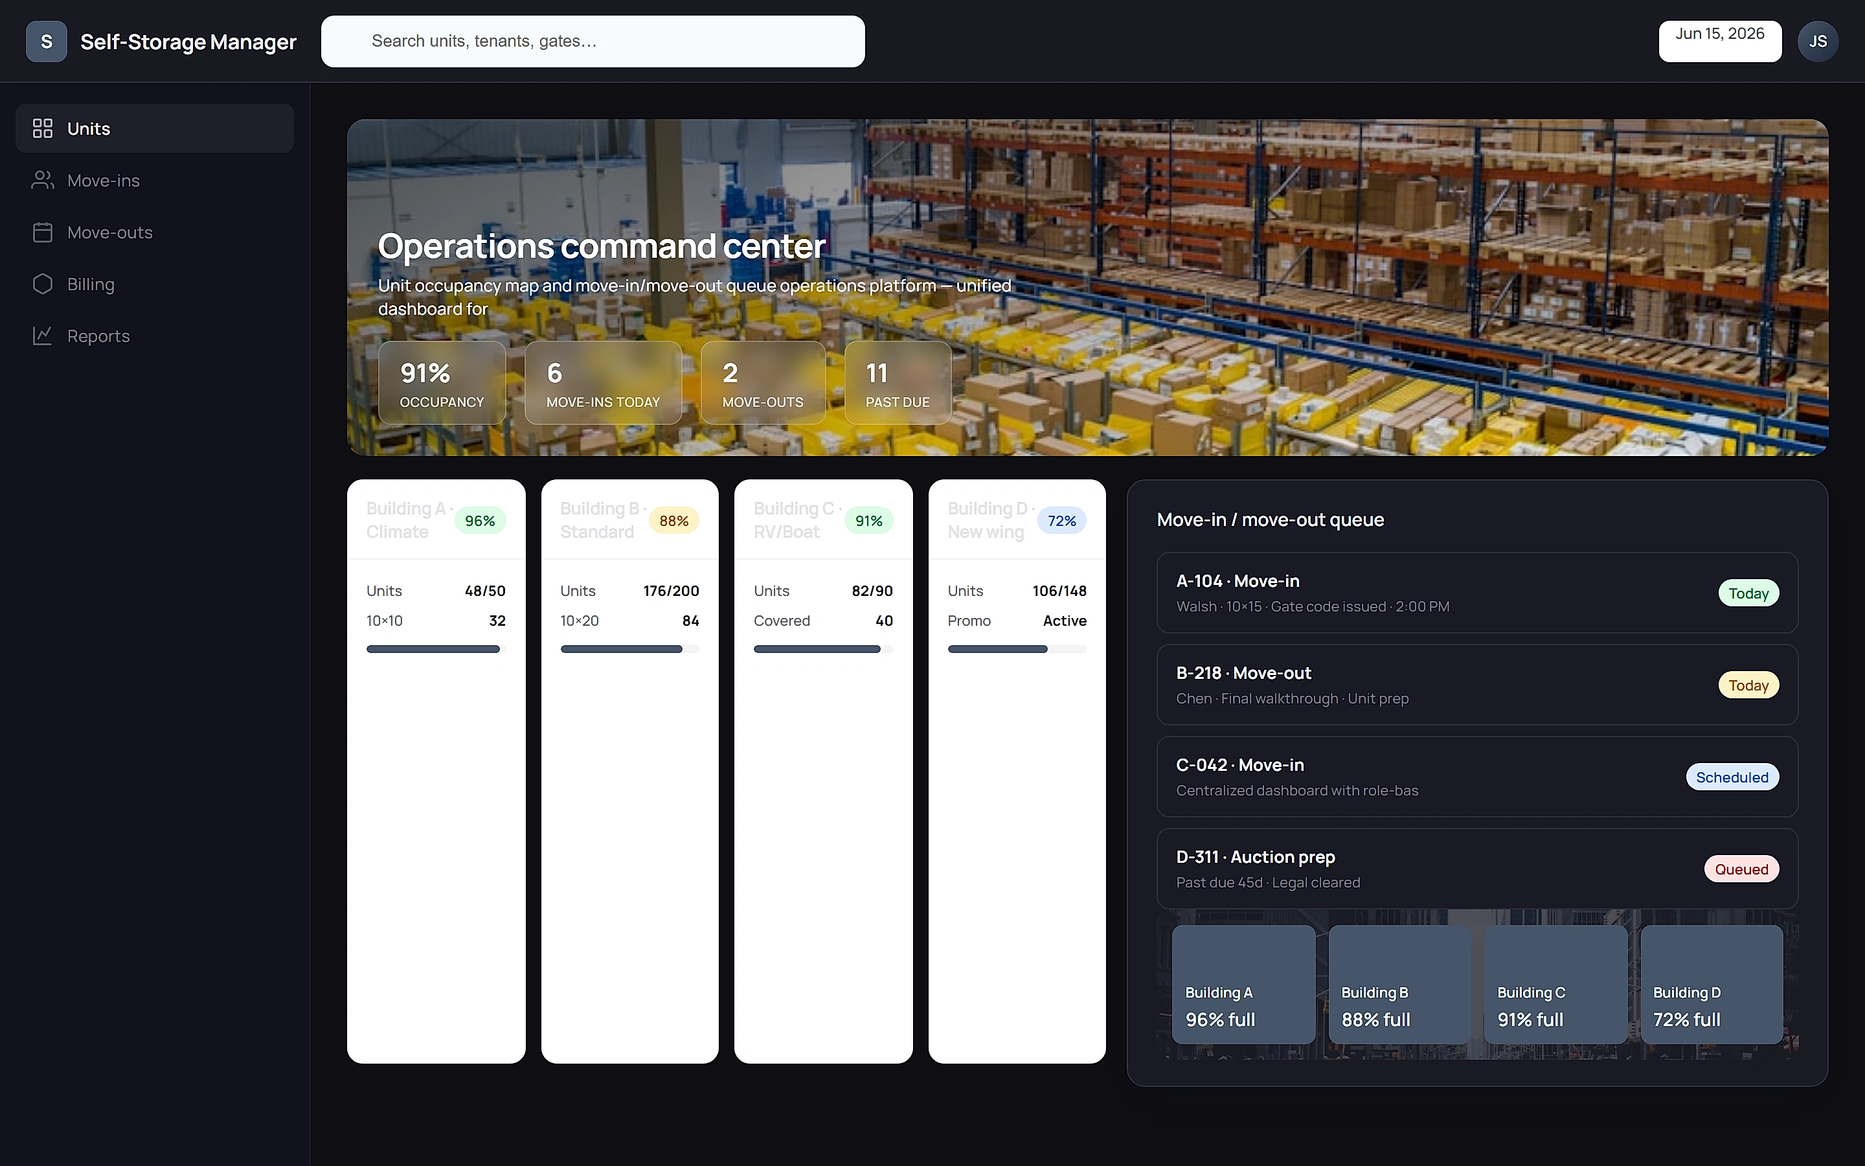Click Building A occupancy progress bar
This screenshot has width=1865, height=1166.
pos(436,649)
